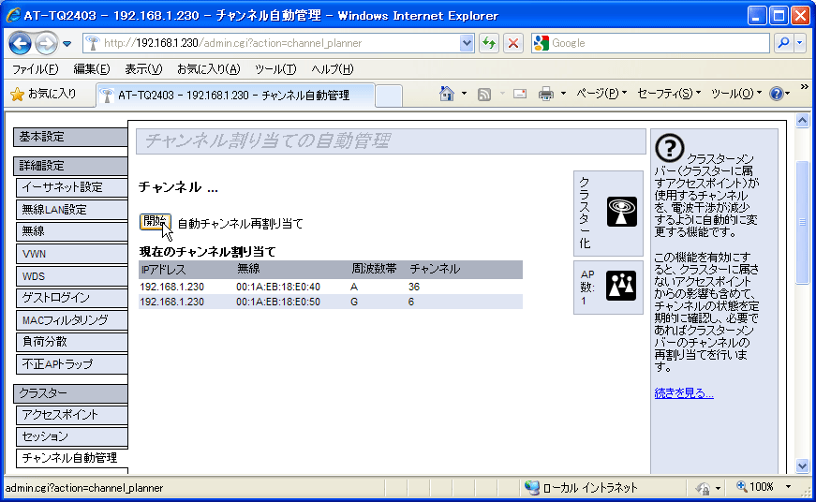Image resolution: width=816 pixels, height=502 pixels.
Task: Open 負荷分散 in the sidebar
Action: (72, 342)
